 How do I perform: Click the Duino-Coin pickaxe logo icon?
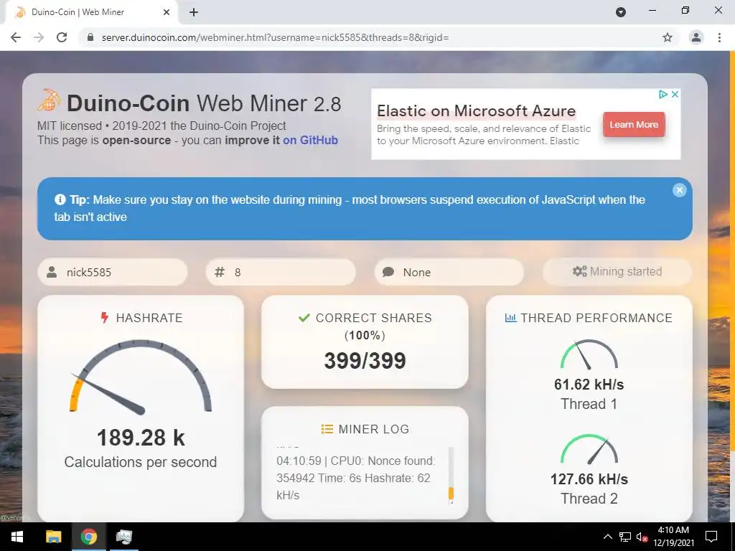[49, 100]
